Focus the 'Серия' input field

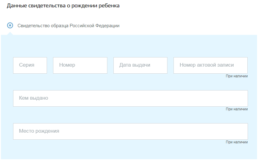pyautogui.click(x=30, y=65)
